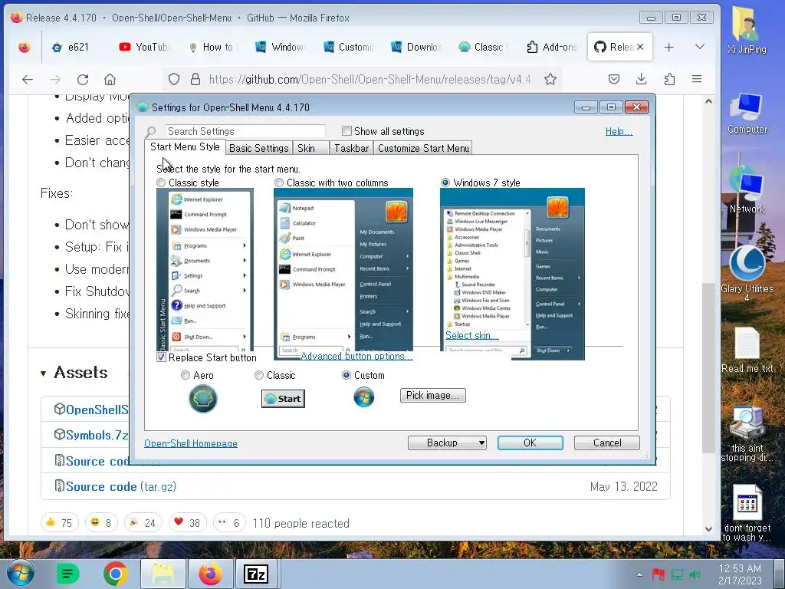Uncheck Replace Start button checkbox
Viewport: 785px width, 589px height.
click(x=161, y=357)
